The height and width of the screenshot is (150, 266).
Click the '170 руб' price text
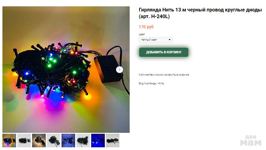(146, 27)
